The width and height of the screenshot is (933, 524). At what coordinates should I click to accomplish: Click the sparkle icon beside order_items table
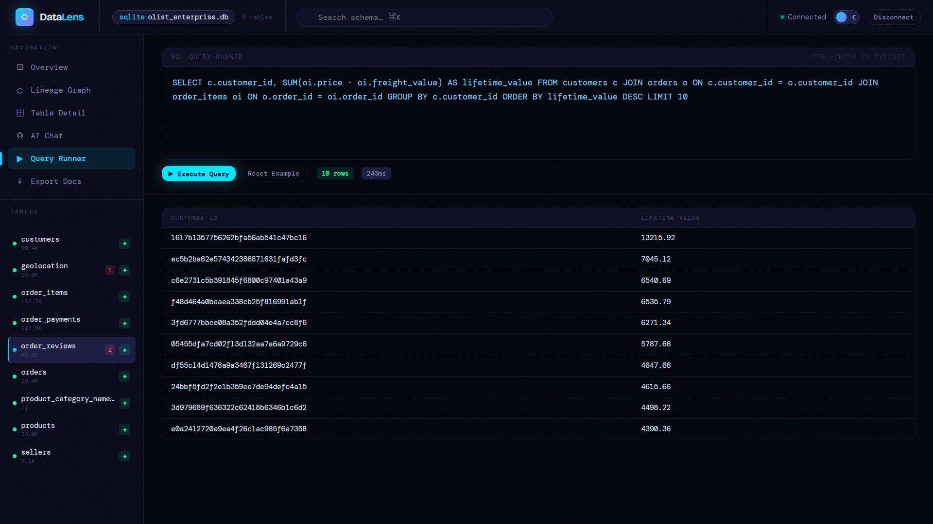click(x=125, y=297)
